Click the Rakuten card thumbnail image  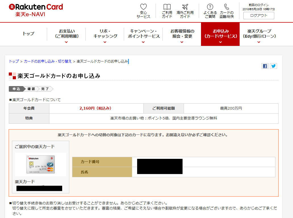pos(41,164)
